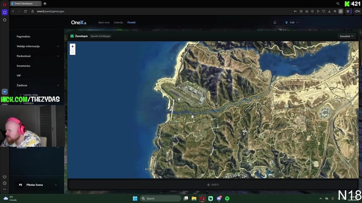Image resolution: width=362 pixels, height=203 pixels.
Task: Collapse the Žaidimai section
Action: click(x=38, y=85)
